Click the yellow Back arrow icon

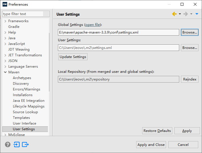point(174,14)
